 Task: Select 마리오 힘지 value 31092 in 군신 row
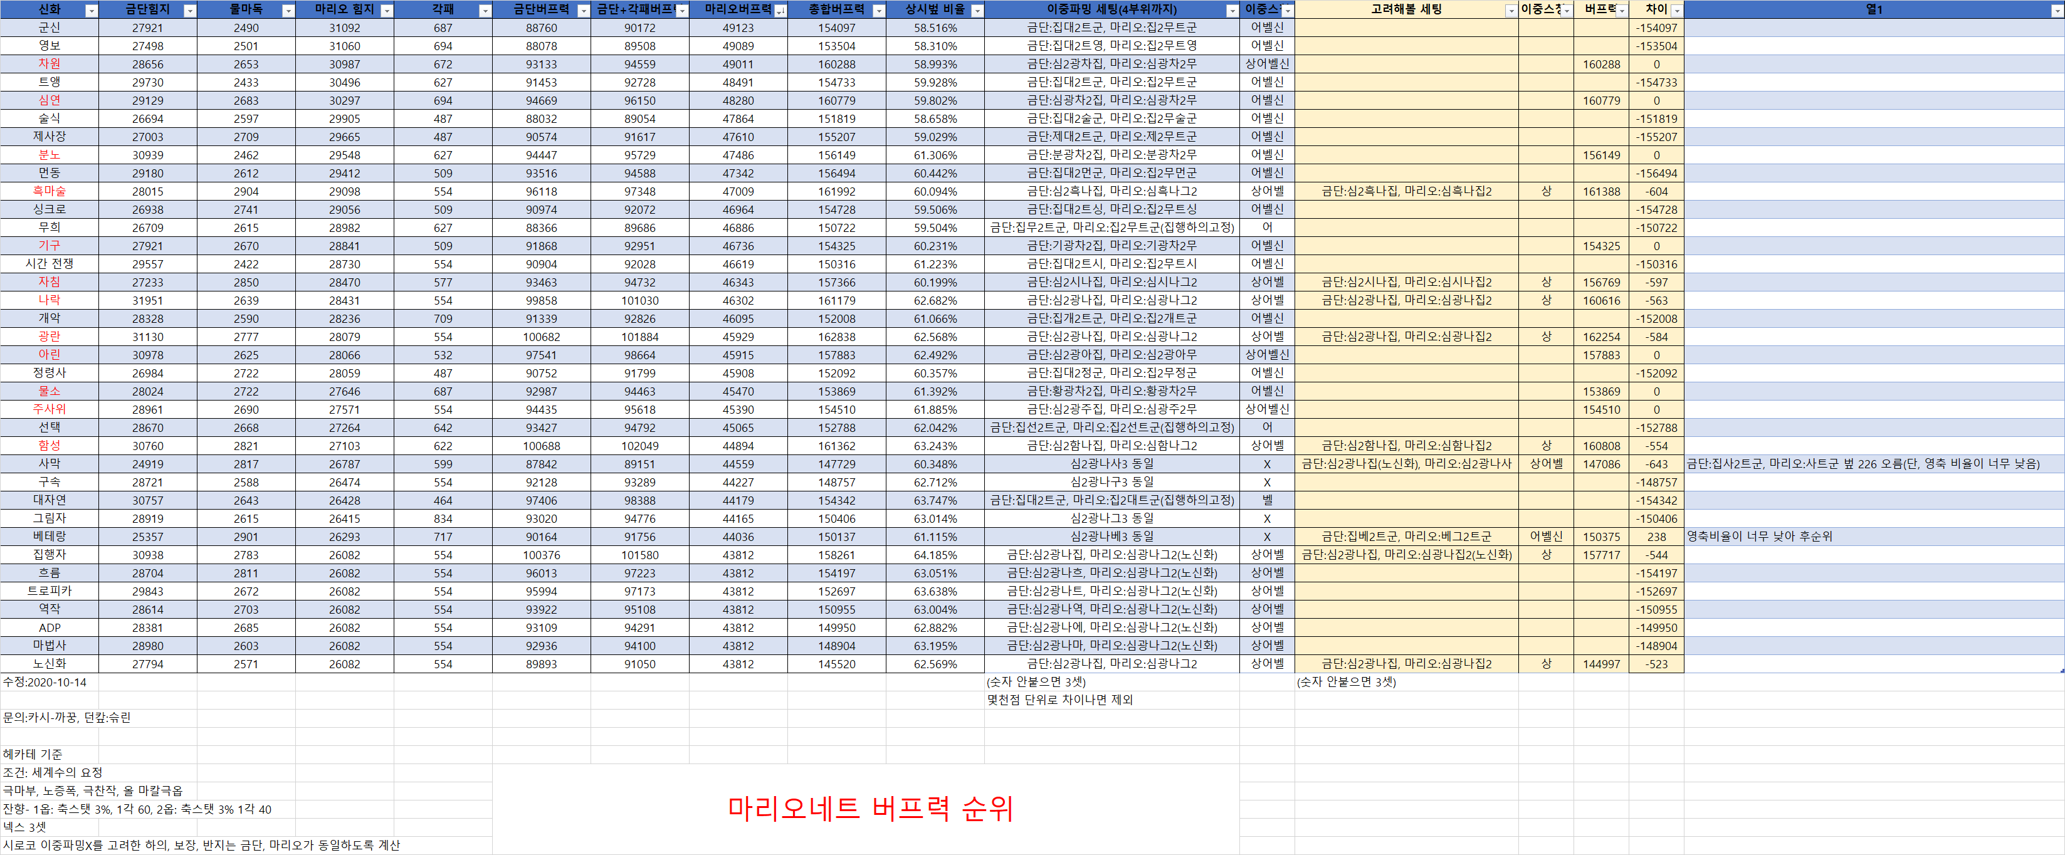tap(345, 27)
